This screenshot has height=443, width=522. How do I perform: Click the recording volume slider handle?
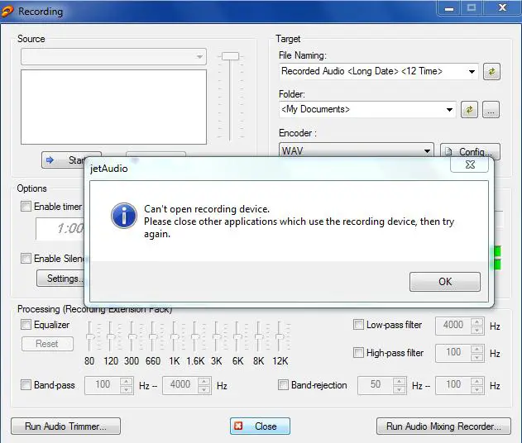pos(230,56)
